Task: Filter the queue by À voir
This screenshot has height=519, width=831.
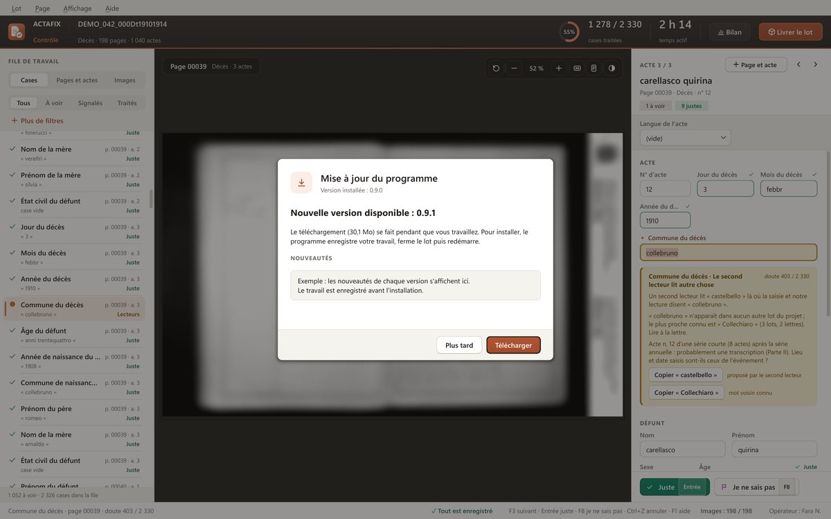Action: coord(54,103)
